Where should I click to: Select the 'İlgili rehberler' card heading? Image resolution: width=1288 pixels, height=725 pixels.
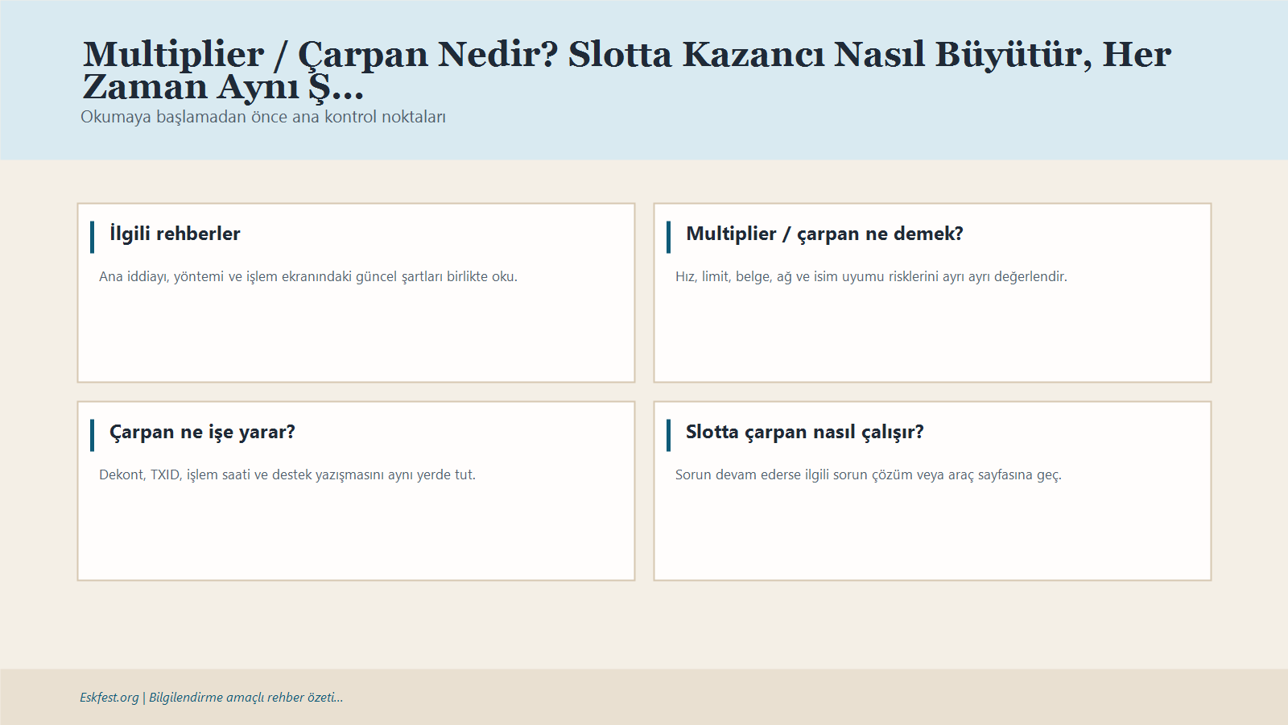tap(175, 234)
